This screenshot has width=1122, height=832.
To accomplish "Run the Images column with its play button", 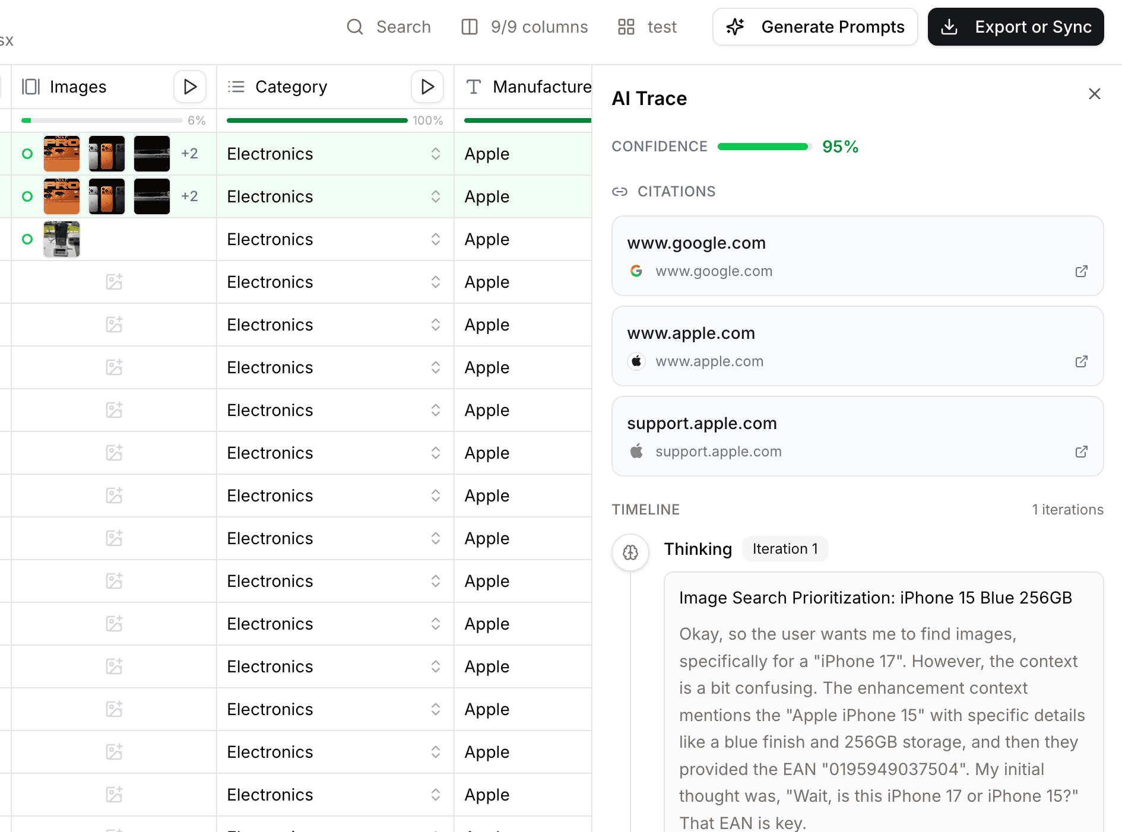I will (x=190, y=87).
